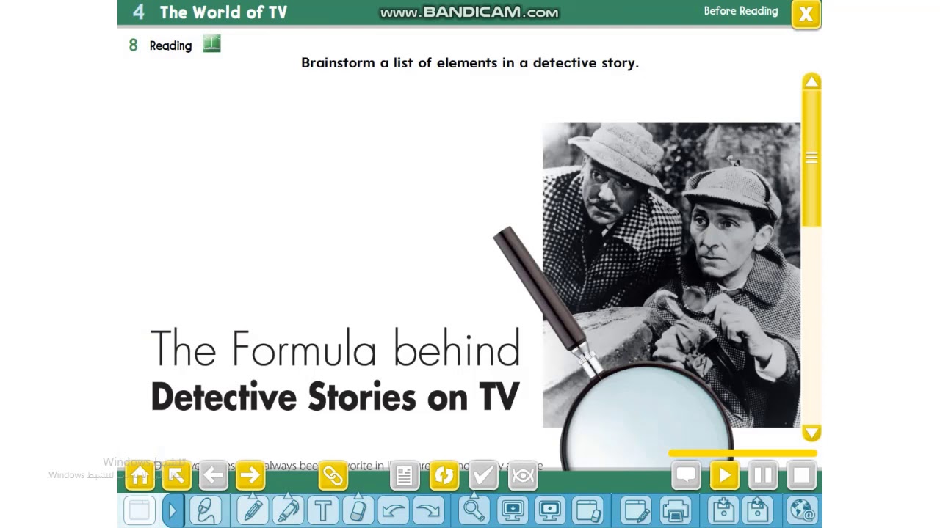940x528 pixels.
Task: Close lesson with yellow X button
Action: coord(806,14)
